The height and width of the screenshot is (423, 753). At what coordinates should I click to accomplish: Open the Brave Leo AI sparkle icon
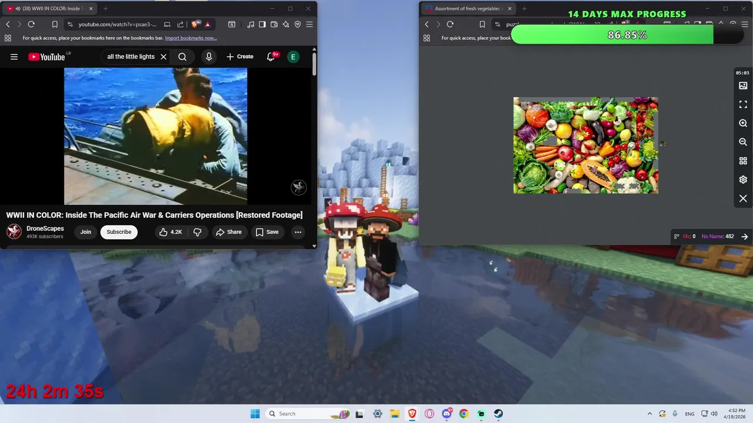click(x=286, y=24)
